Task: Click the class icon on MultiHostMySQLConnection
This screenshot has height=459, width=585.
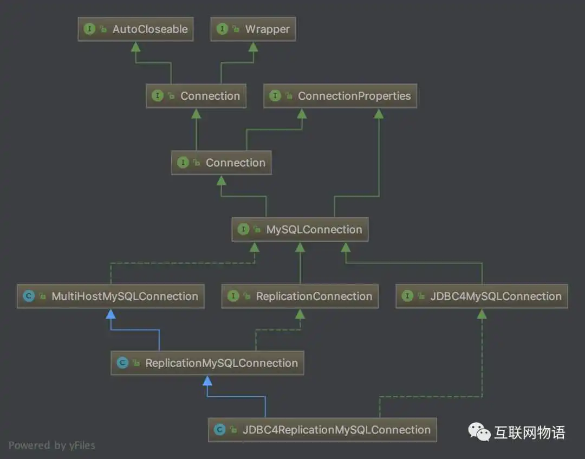Action: click(29, 296)
